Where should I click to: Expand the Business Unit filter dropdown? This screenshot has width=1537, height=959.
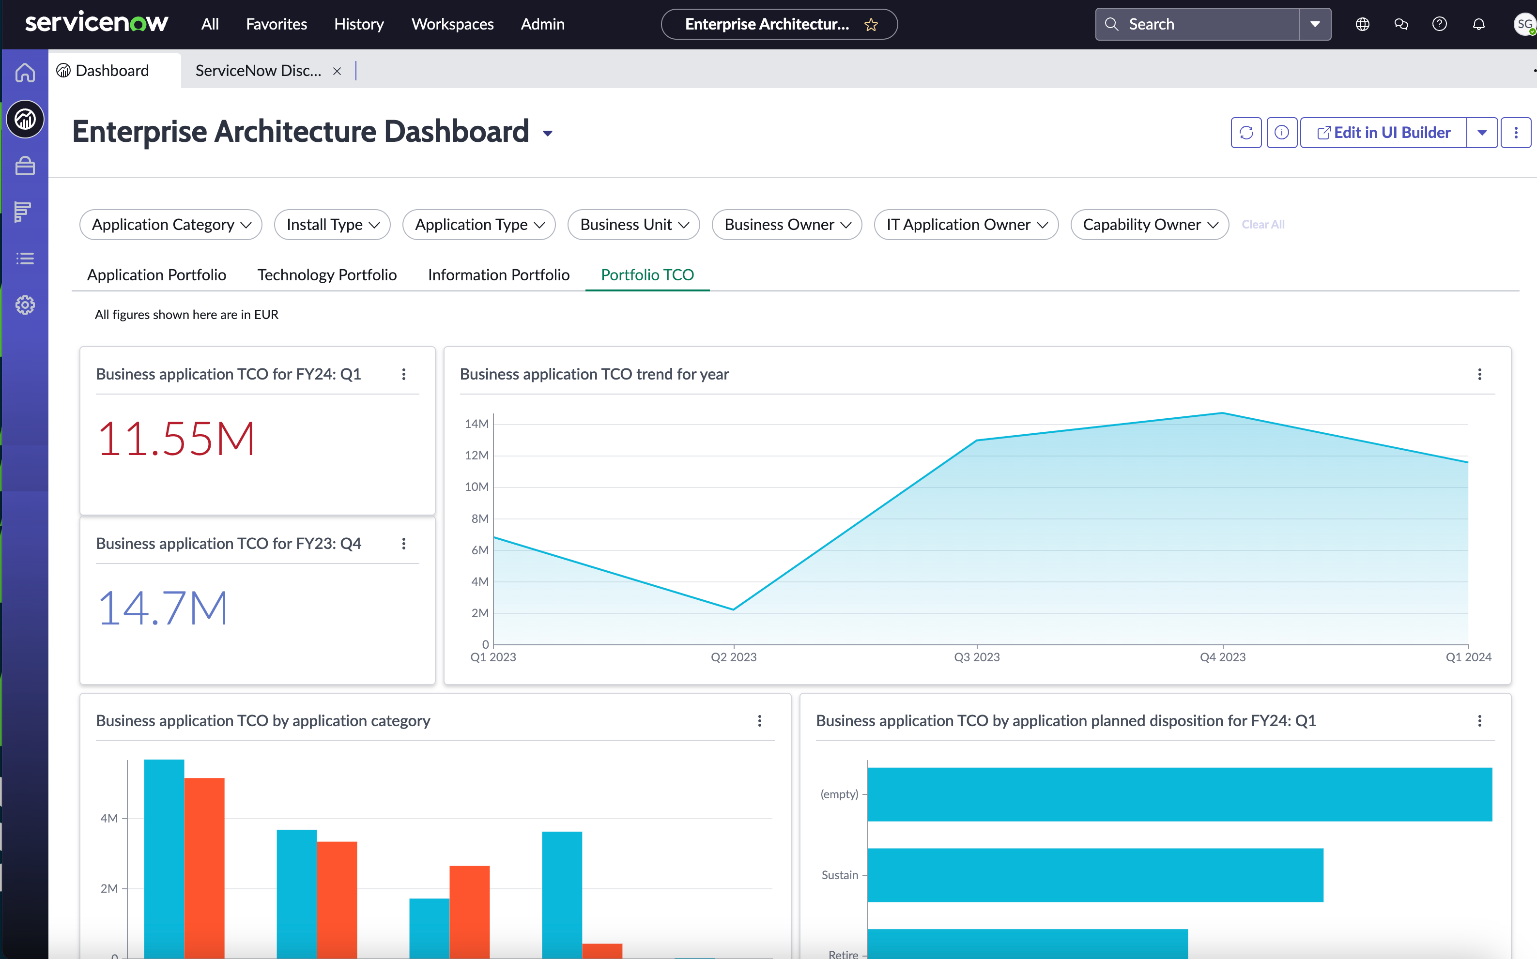(x=633, y=225)
